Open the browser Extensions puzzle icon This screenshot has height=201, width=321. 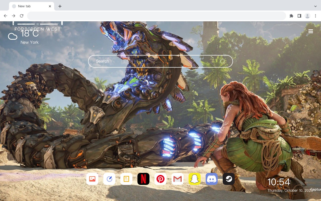[291, 16]
